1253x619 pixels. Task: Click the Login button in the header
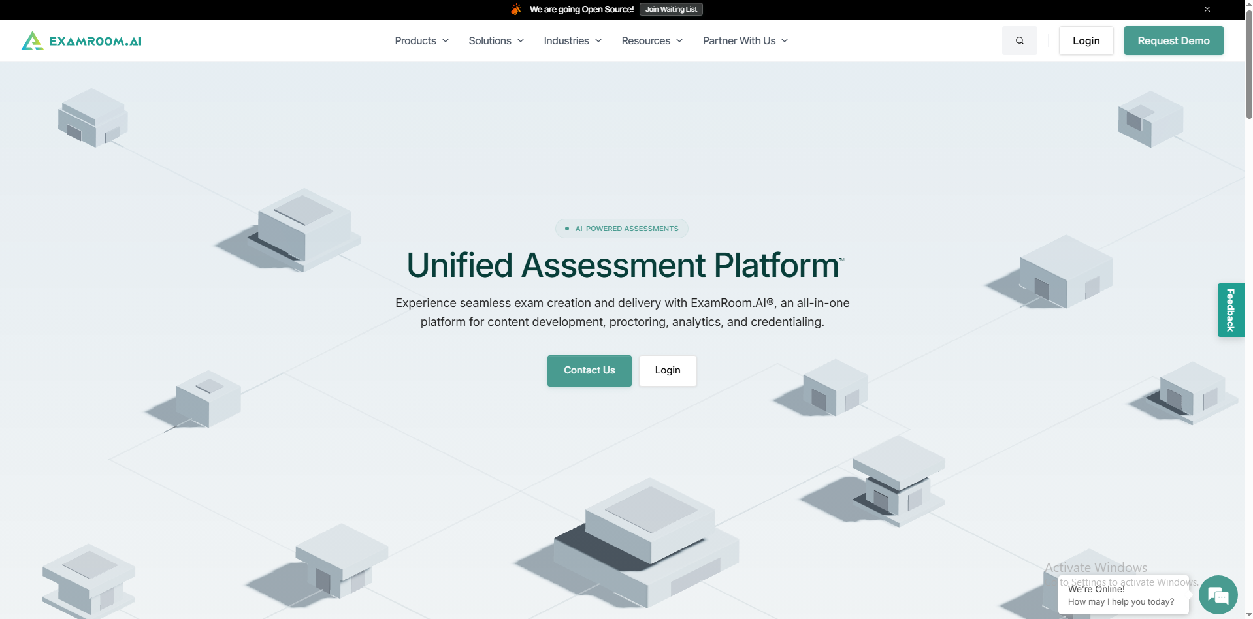point(1086,40)
